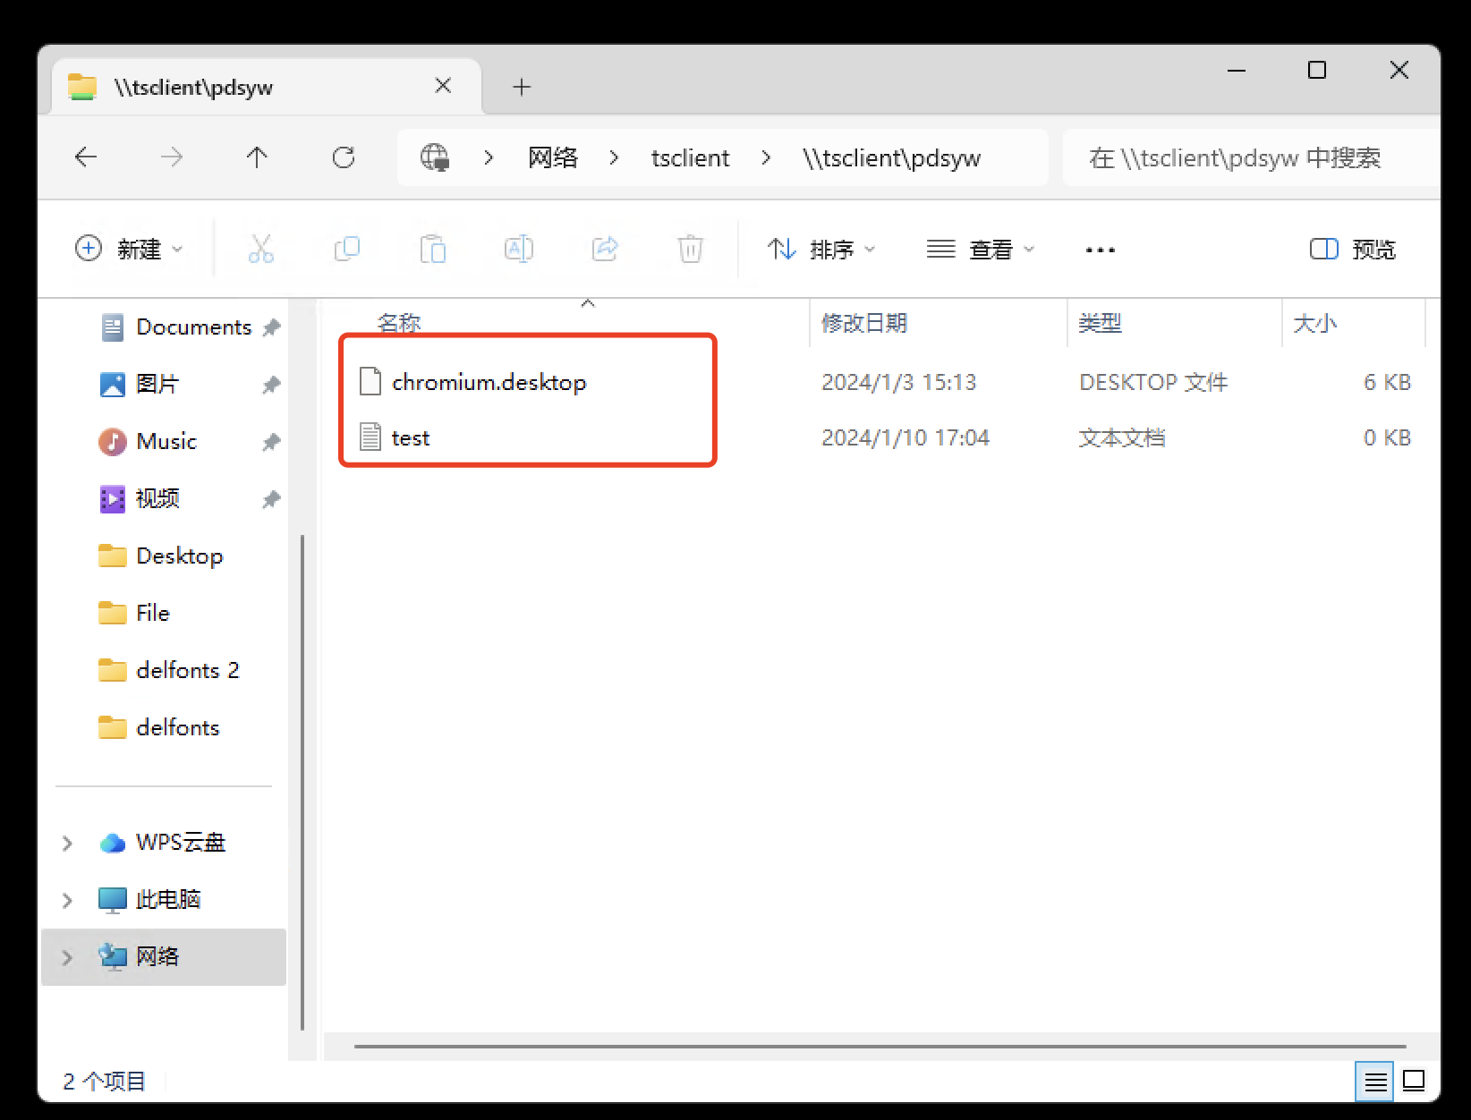Share the file via the Share icon

(x=605, y=249)
